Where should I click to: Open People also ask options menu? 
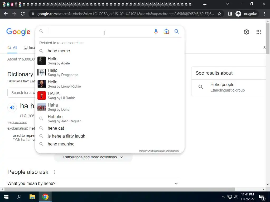point(54,172)
